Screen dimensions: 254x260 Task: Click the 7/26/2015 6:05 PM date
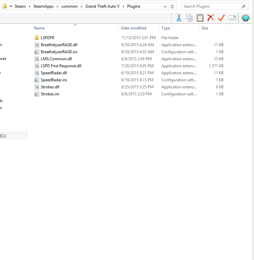pyautogui.click(x=137, y=66)
